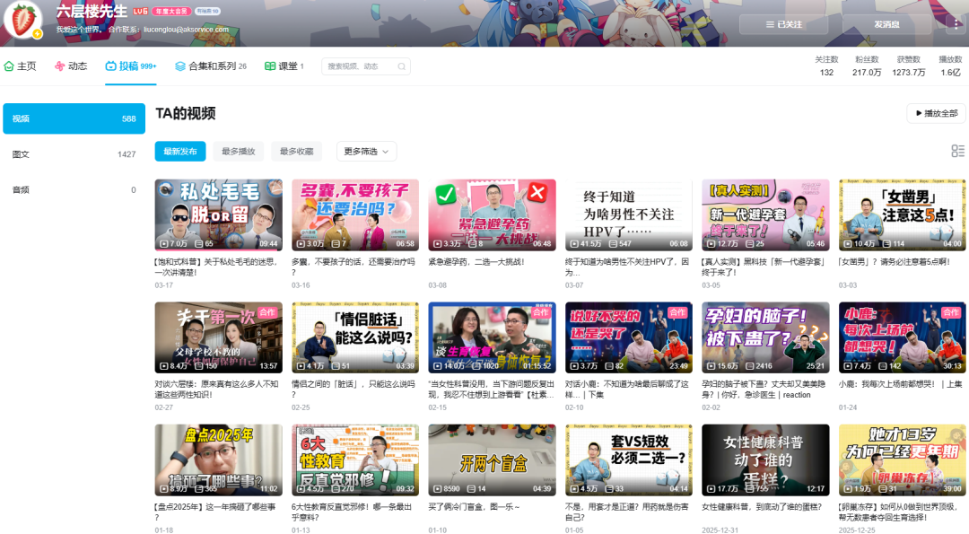Toggle the 已关注 follow button
969x534 pixels.
783,24
